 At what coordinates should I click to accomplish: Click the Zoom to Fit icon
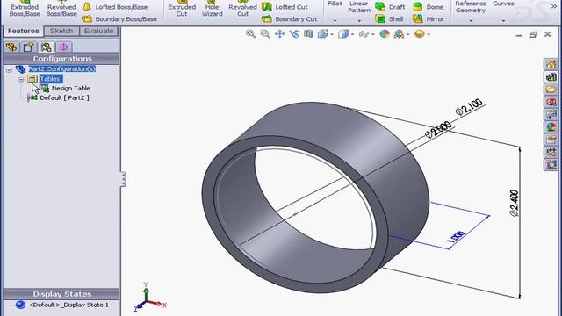click(x=251, y=34)
